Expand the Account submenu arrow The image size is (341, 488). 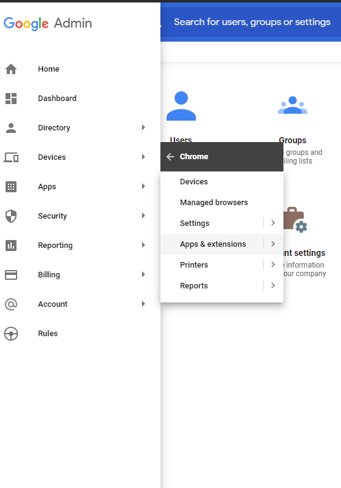coord(143,304)
